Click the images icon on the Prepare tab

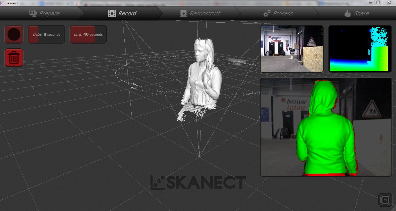[33, 13]
